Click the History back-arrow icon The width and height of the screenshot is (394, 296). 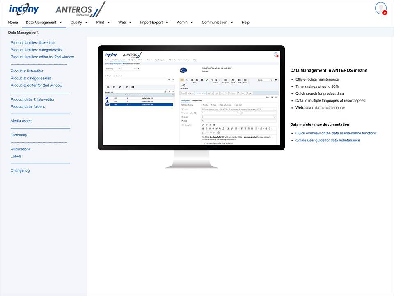point(212,80)
